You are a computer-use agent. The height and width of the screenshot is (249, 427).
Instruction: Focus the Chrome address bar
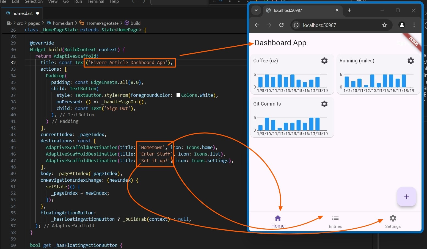tap(341, 25)
